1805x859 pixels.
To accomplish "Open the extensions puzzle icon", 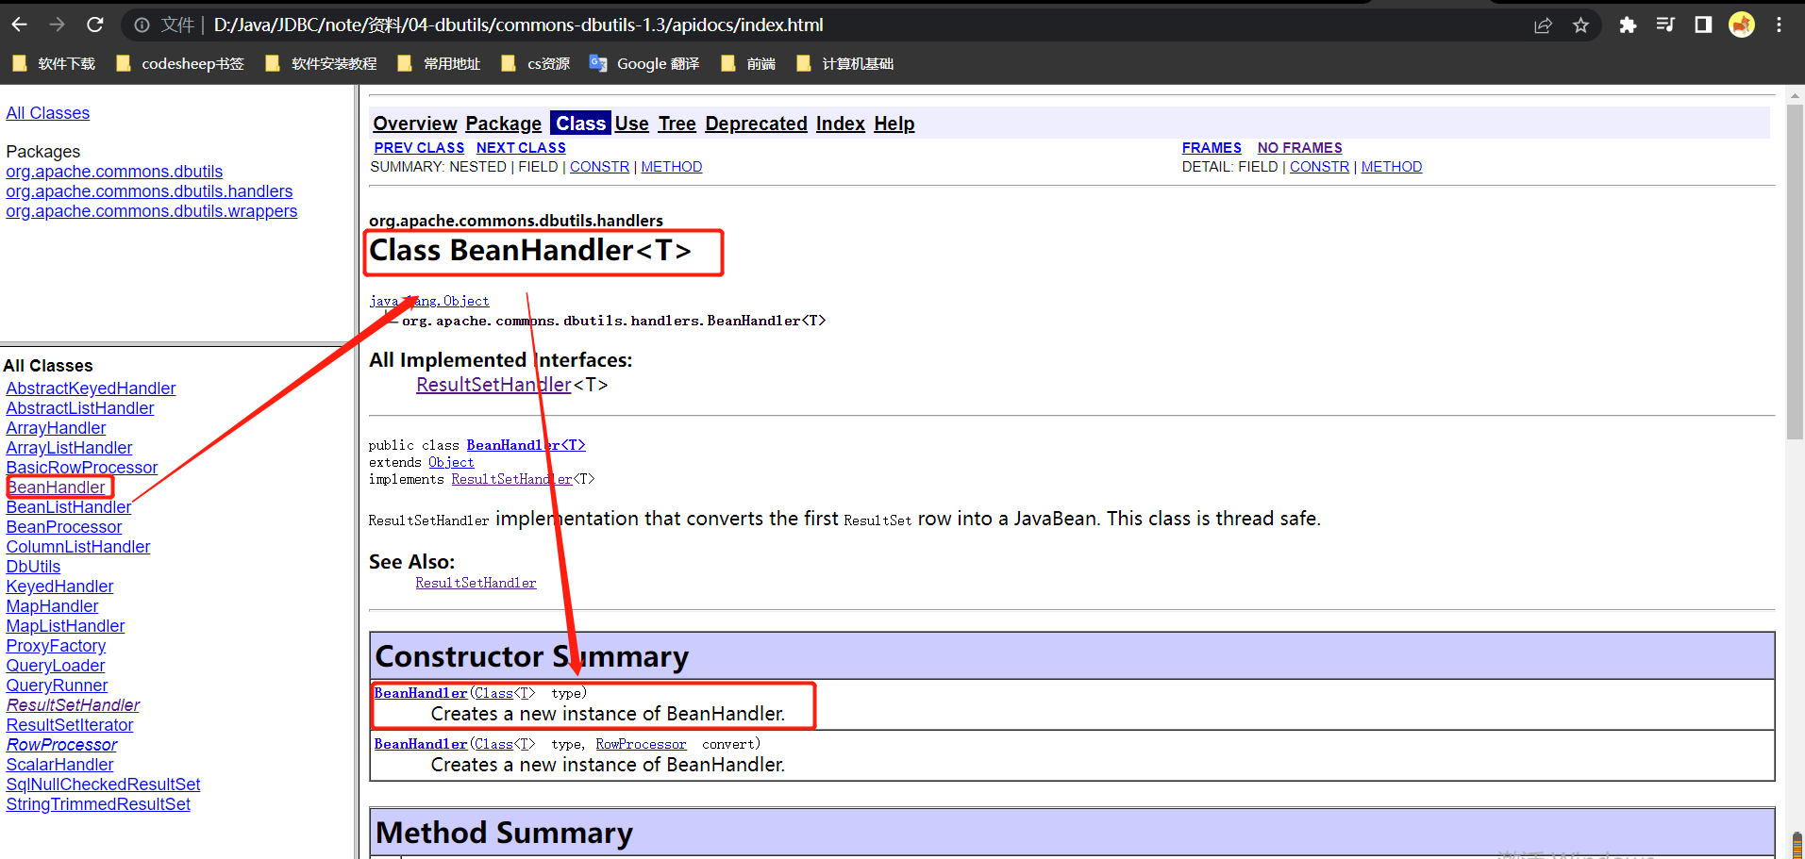I will [1628, 25].
